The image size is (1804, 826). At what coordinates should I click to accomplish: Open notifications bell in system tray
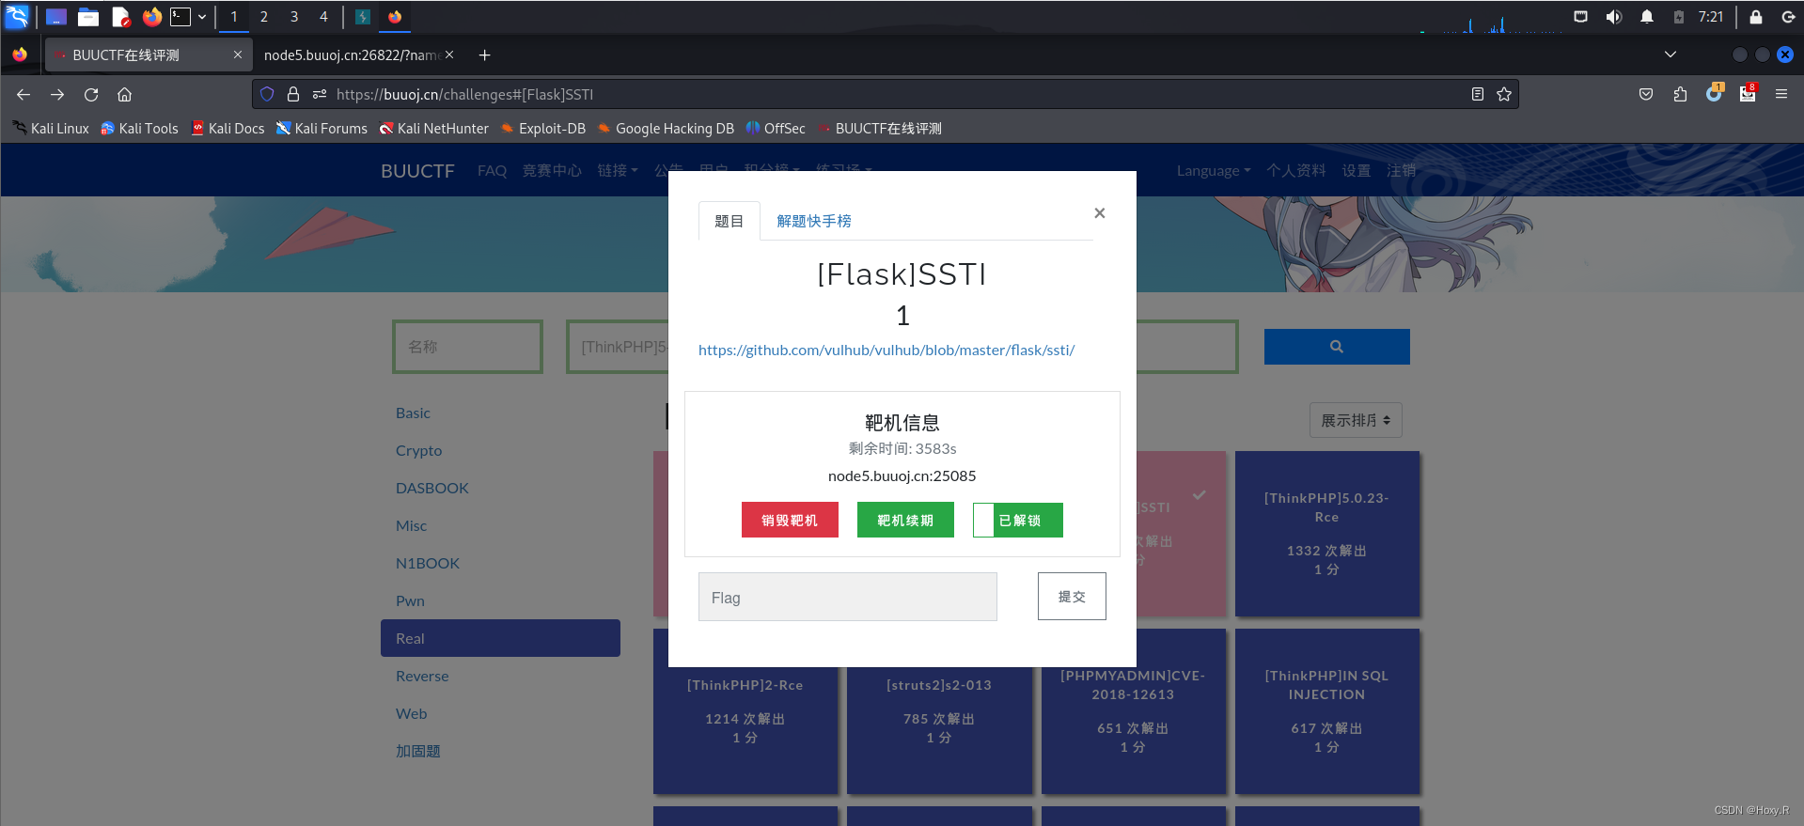click(x=1647, y=17)
